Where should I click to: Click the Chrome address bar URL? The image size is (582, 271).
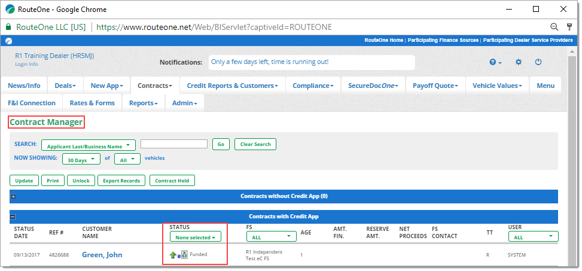(x=214, y=27)
